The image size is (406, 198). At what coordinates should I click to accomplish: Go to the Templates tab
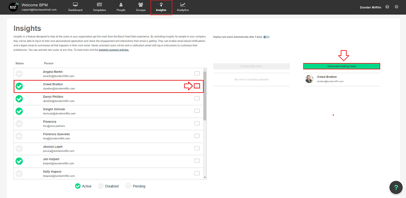coord(99,7)
